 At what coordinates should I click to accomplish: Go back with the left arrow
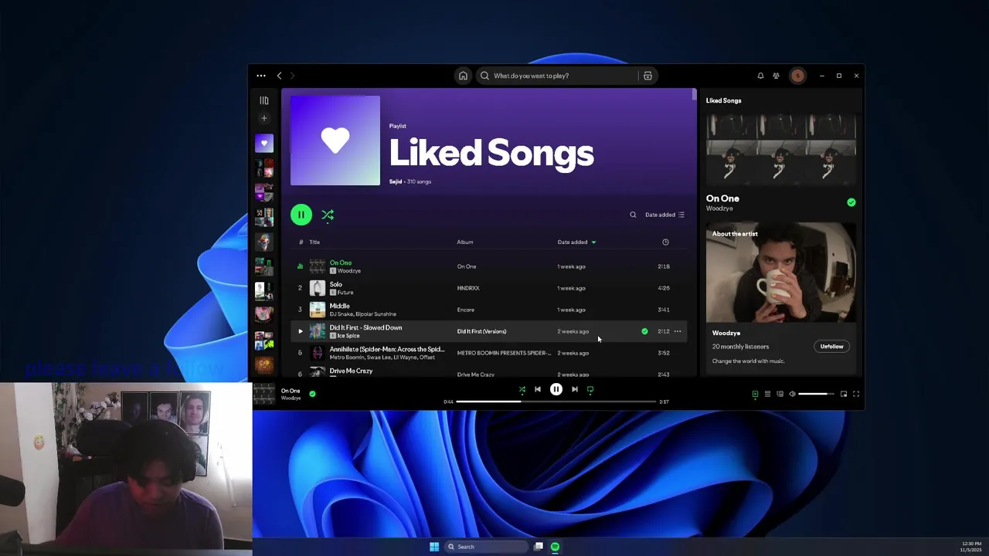(280, 76)
